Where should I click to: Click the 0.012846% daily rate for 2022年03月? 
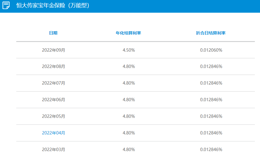211,150
